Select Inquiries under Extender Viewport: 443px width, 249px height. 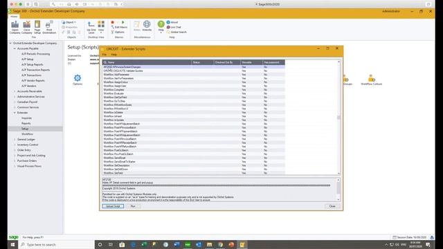point(26,118)
